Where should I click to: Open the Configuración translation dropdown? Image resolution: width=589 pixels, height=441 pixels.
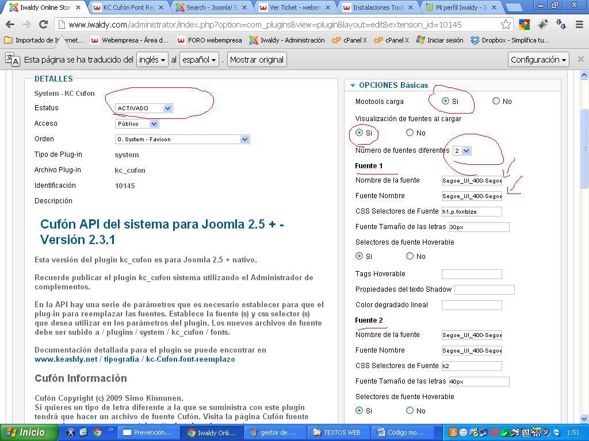tap(538, 60)
